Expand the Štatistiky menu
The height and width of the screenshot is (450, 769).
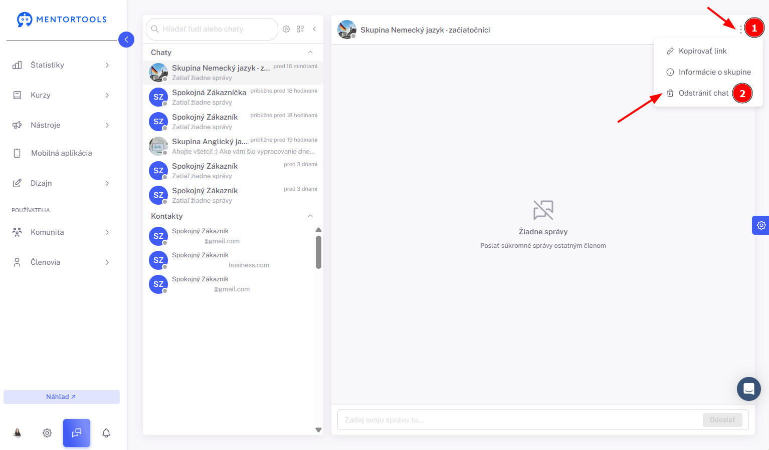[61, 65]
